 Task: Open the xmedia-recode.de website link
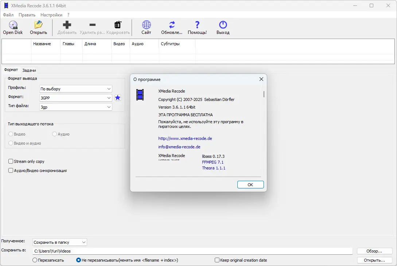coord(185,138)
